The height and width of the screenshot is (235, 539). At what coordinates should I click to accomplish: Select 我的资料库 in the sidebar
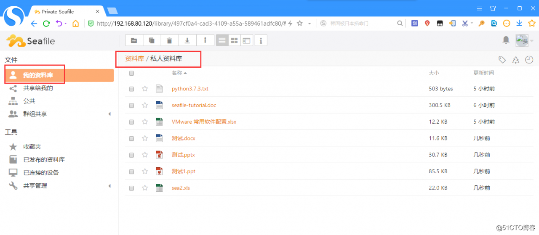tap(59, 75)
